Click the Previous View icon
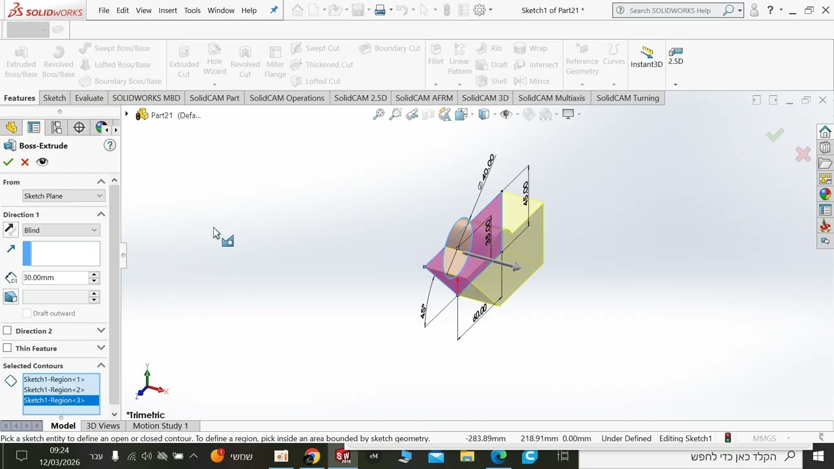Image resolution: width=834 pixels, height=469 pixels. click(x=412, y=115)
